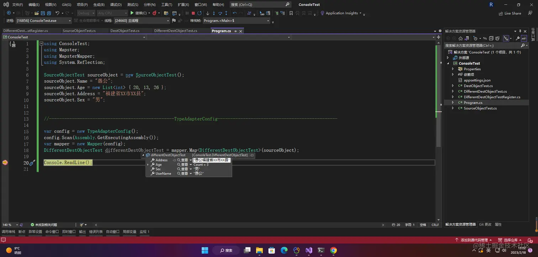The image size is (538, 257).
Task: Toggle the Preview Selected Items button
Action: coord(524,38)
